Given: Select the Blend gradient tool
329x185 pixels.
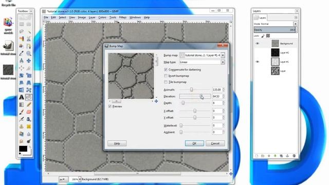Looking at the screenshot, I should pyautogui.click(x=22, y=104).
